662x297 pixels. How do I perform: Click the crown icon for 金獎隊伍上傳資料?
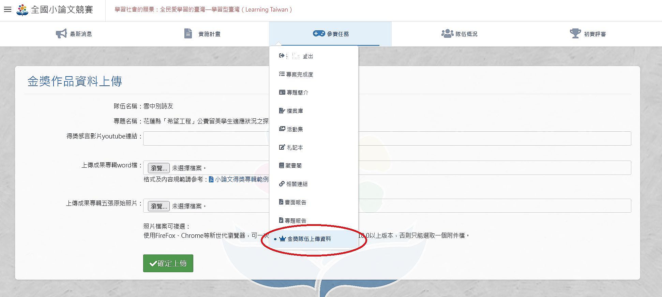pyautogui.click(x=282, y=239)
